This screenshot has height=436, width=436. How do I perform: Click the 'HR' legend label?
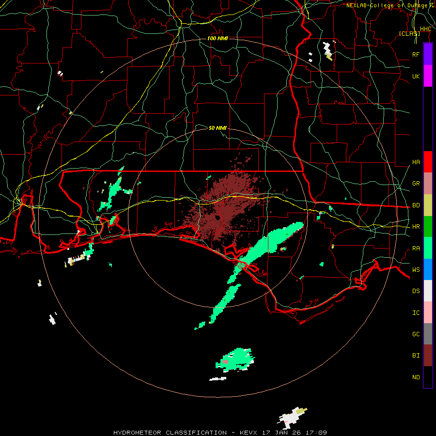coord(416,227)
